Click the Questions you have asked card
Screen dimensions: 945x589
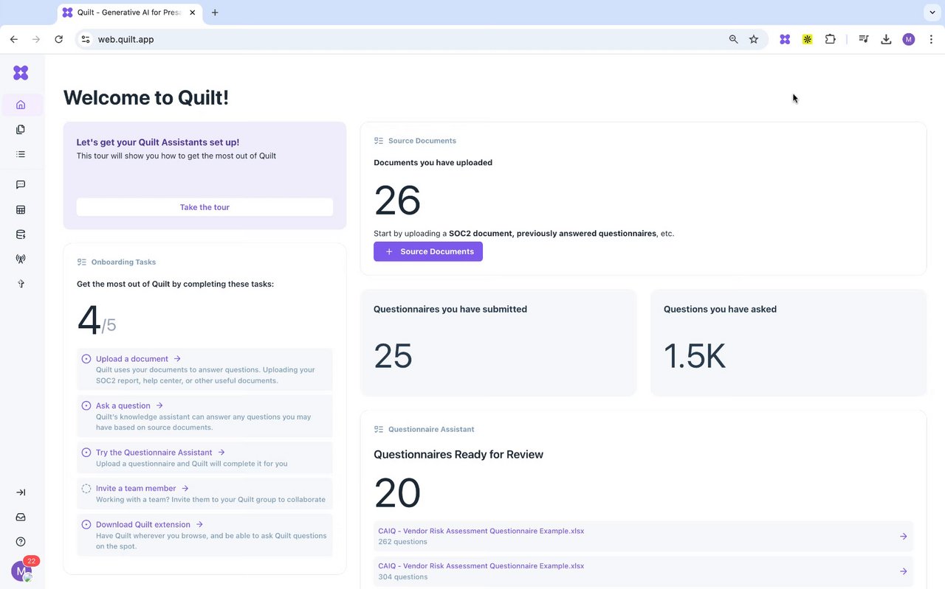[788, 343]
